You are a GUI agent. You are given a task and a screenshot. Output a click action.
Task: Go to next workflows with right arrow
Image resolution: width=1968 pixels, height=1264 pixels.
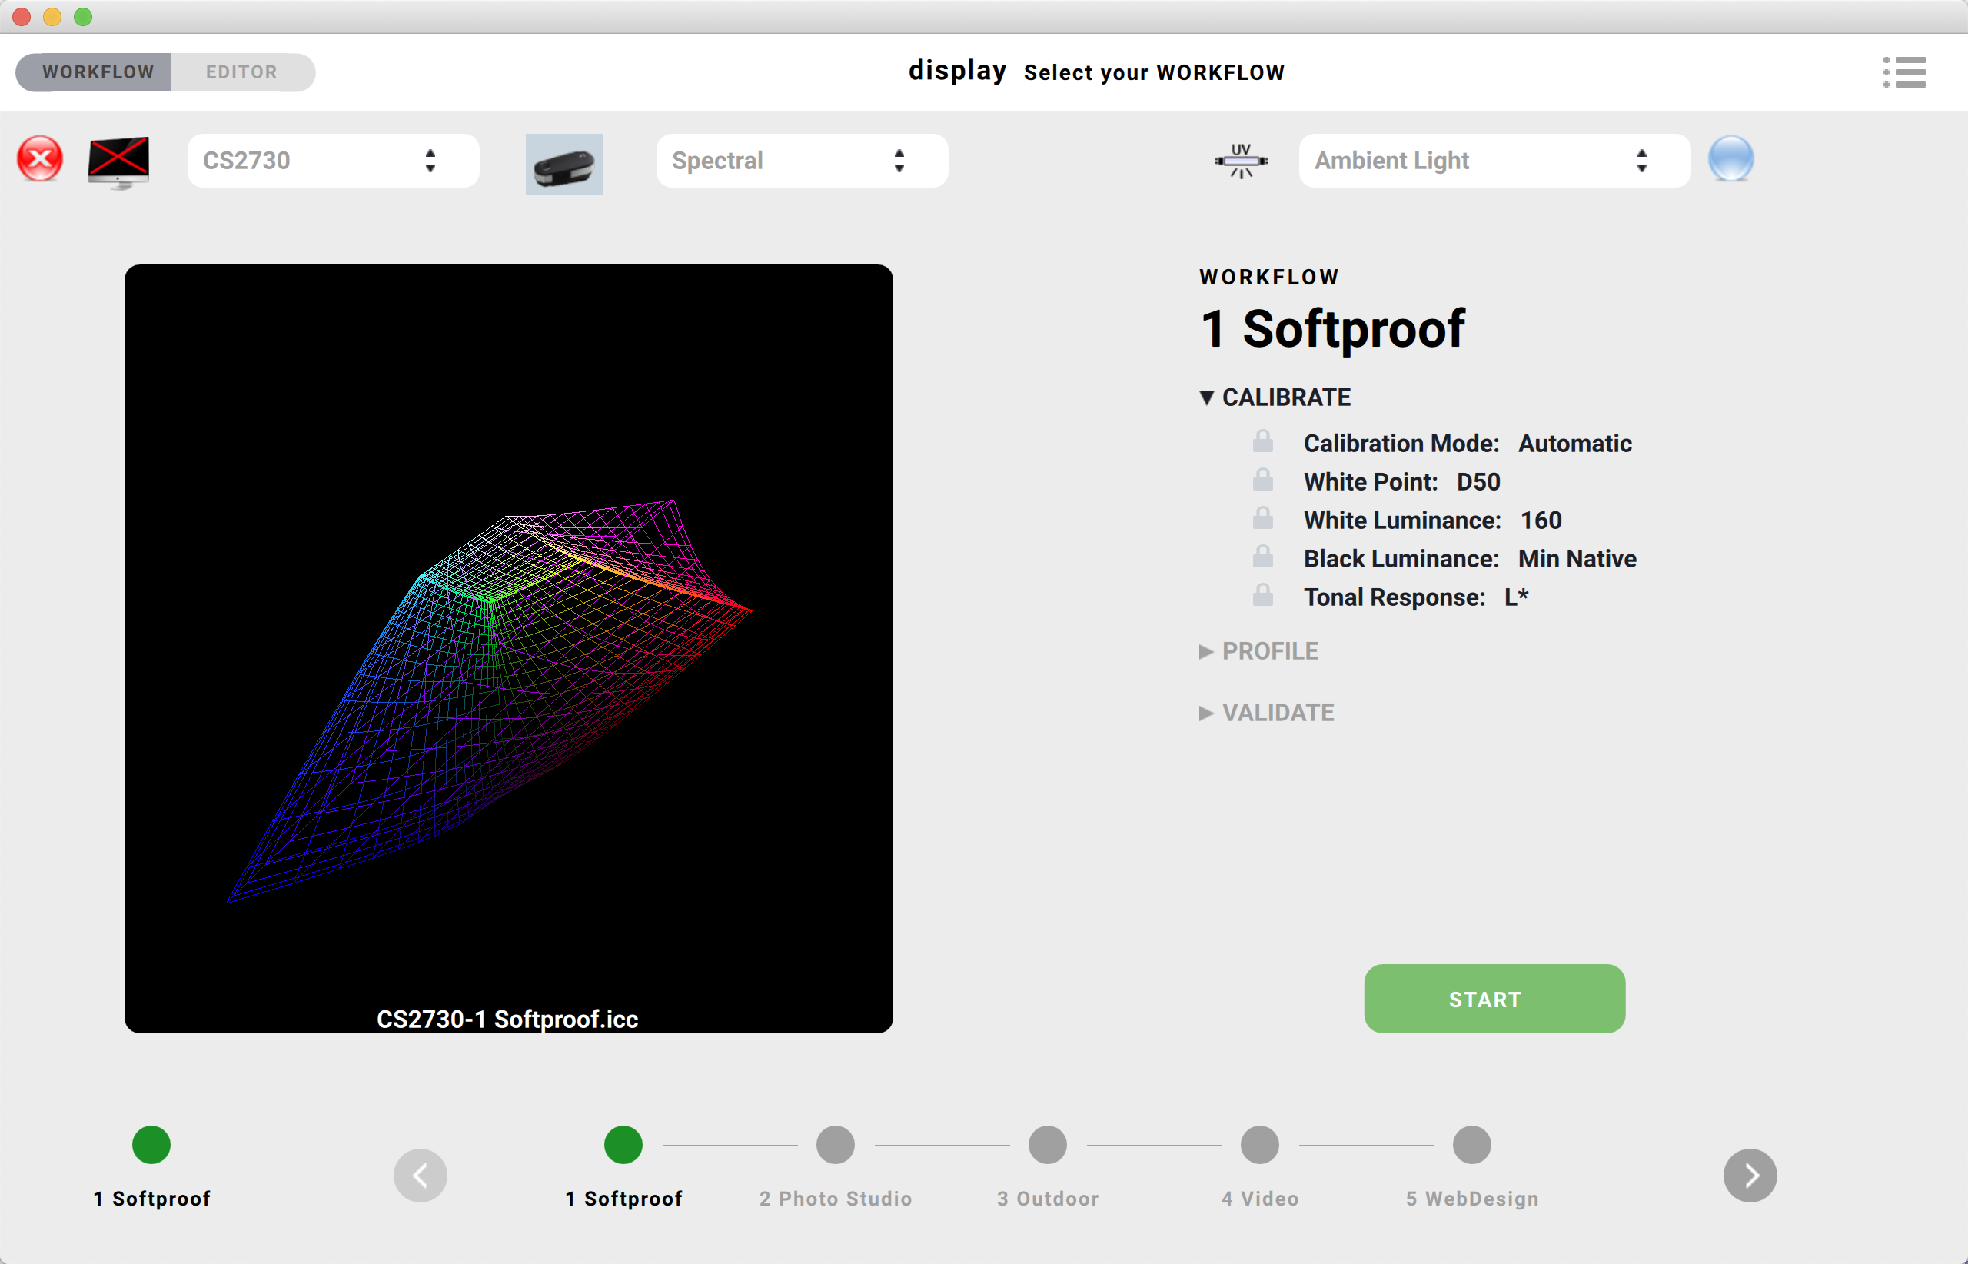click(1750, 1175)
